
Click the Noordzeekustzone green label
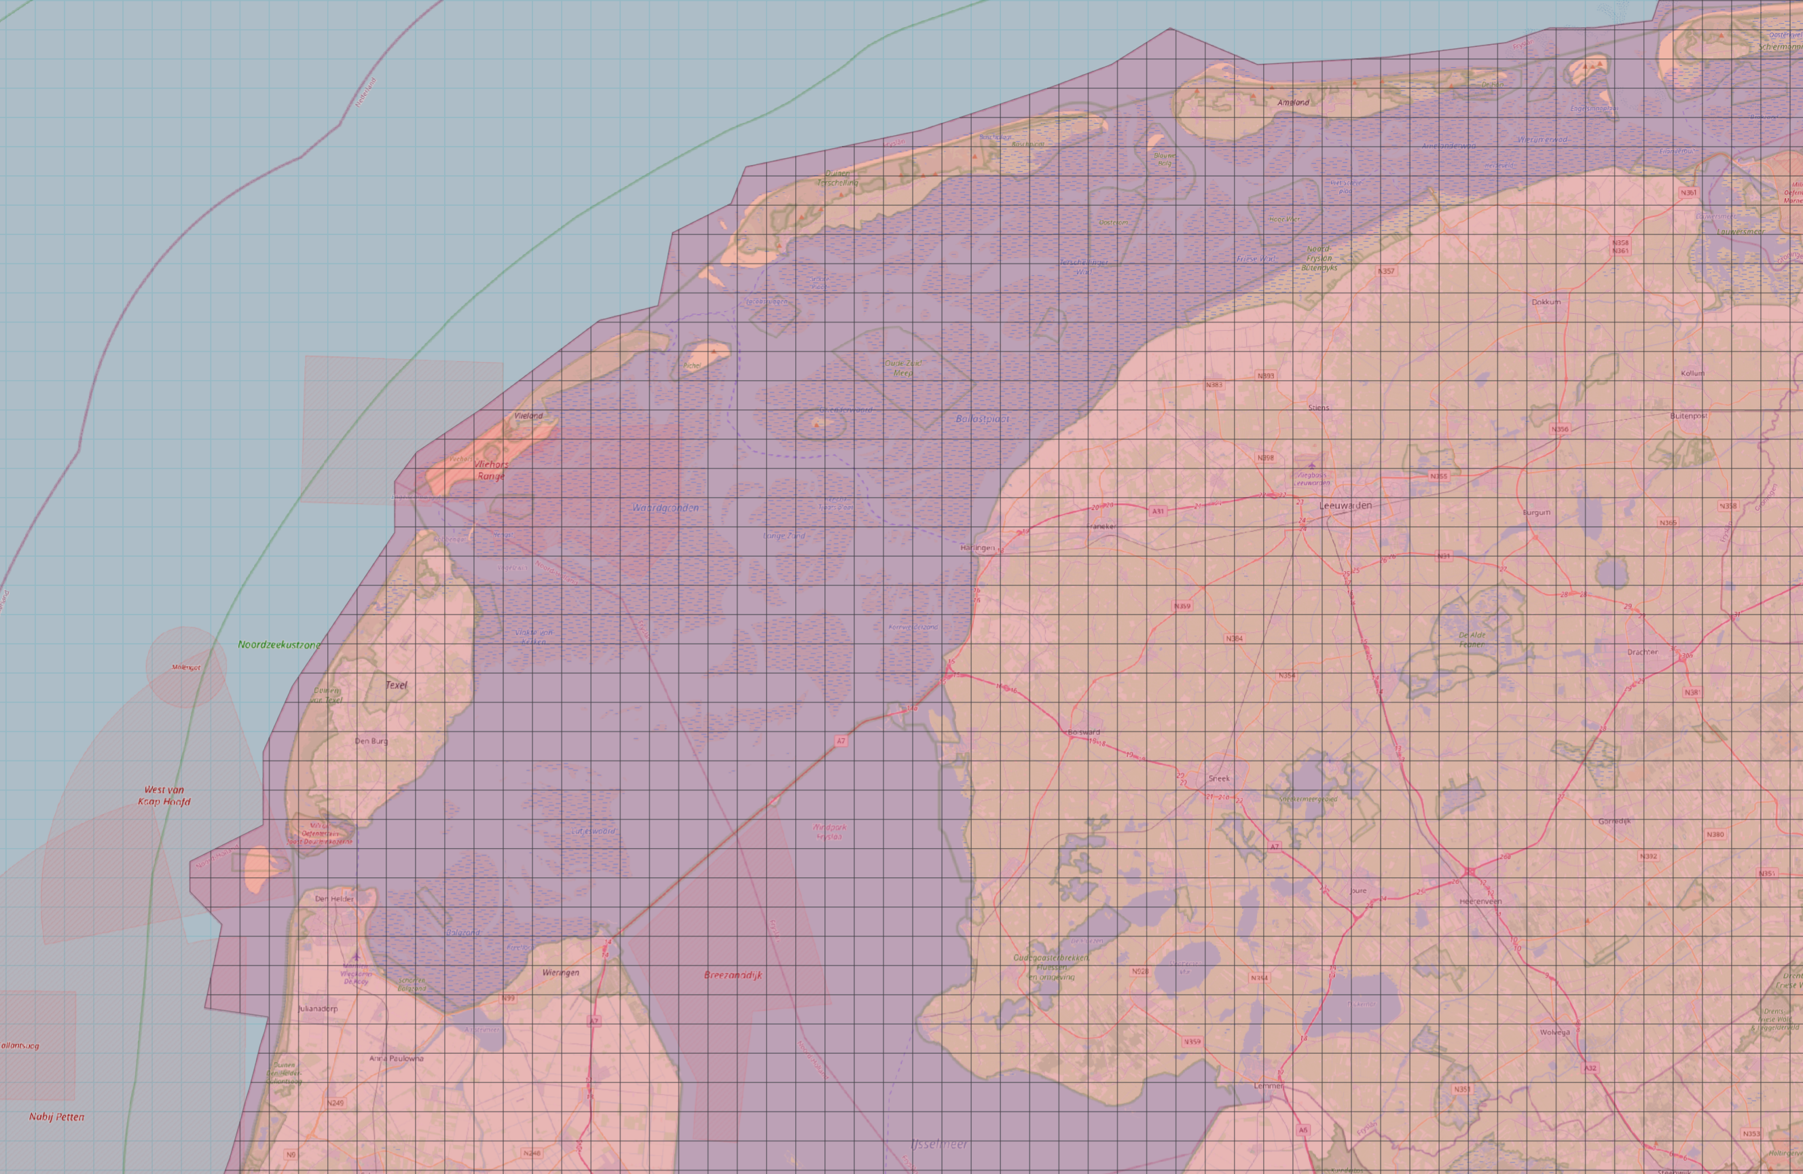coord(279,644)
